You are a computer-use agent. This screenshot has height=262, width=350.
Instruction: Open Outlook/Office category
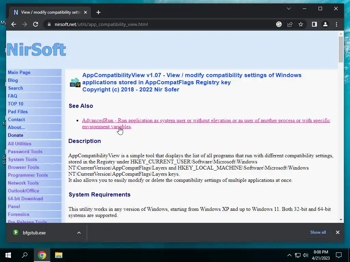point(24,191)
